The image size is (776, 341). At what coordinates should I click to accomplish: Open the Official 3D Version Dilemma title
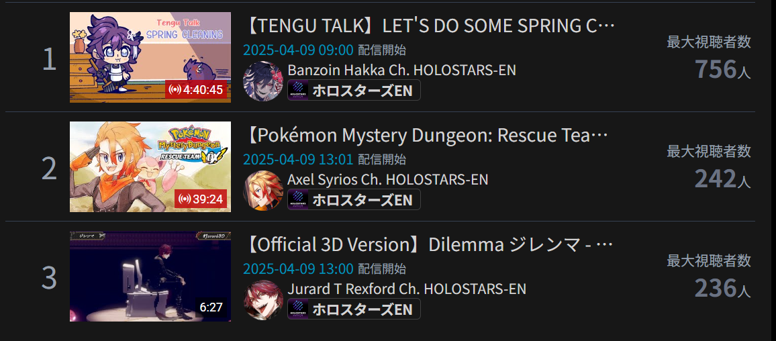coord(429,244)
